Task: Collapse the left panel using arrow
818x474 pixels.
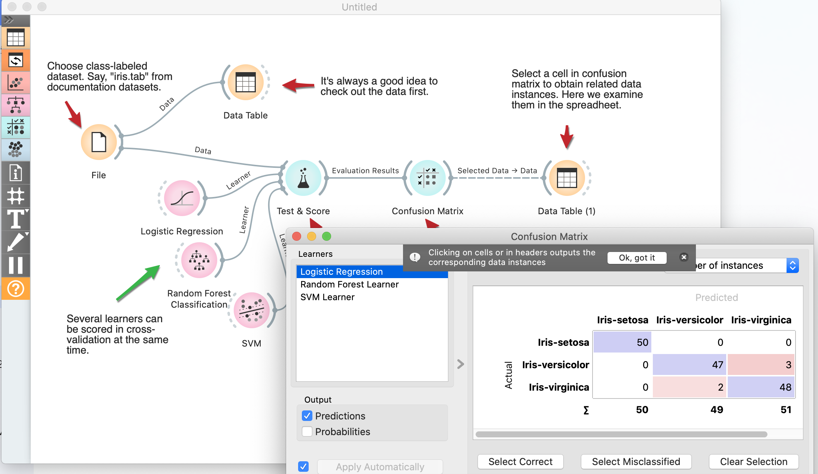Action: [x=461, y=364]
